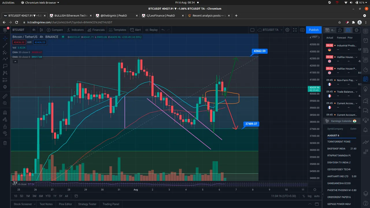The height and width of the screenshot is (208, 370).
Task: Open the Indicators dialog
Action: (75, 30)
